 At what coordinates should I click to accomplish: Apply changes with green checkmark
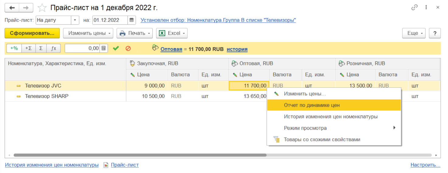(116, 48)
